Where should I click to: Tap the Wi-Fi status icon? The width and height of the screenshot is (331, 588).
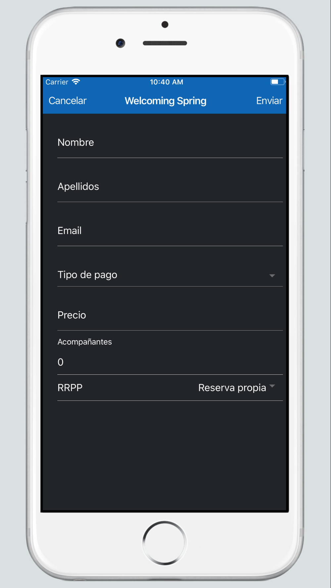(76, 82)
